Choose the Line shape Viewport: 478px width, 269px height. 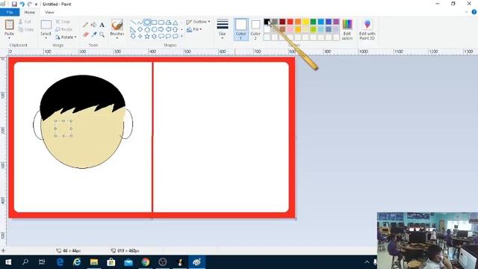pyautogui.click(x=133, y=22)
